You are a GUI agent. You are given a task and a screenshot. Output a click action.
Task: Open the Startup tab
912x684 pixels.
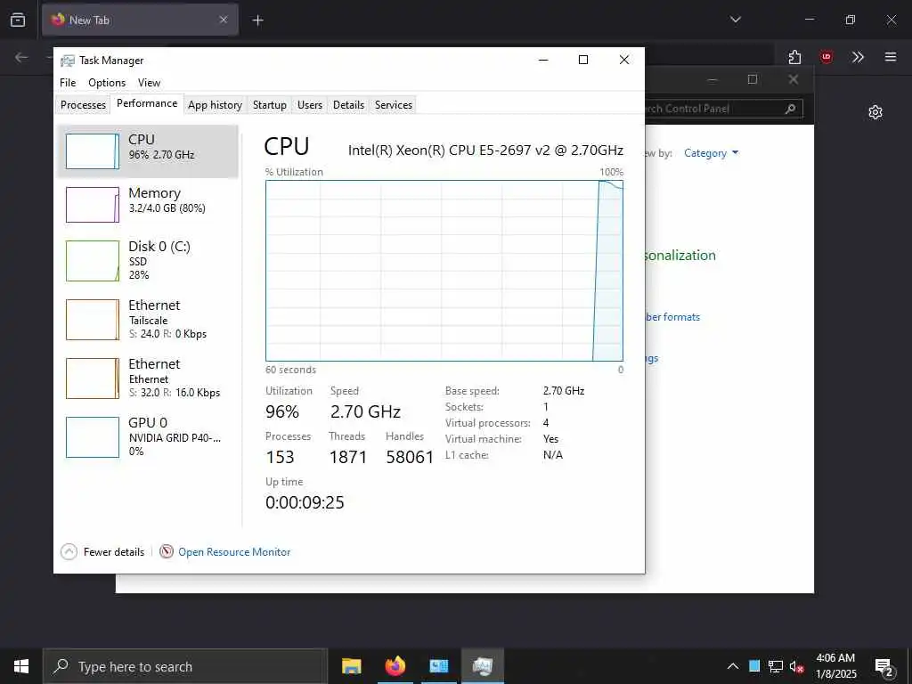(269, 105)
